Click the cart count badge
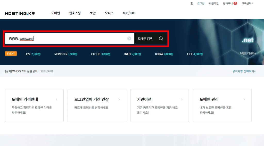The height and width of the screenshot is (146, 264). coord(235,3)
